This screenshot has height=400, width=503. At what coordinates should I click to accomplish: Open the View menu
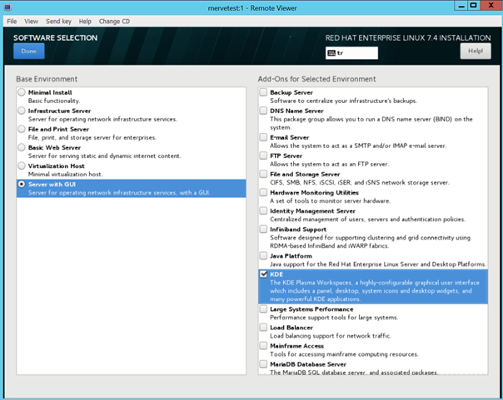pyautogui.click(x=31, y=21)
